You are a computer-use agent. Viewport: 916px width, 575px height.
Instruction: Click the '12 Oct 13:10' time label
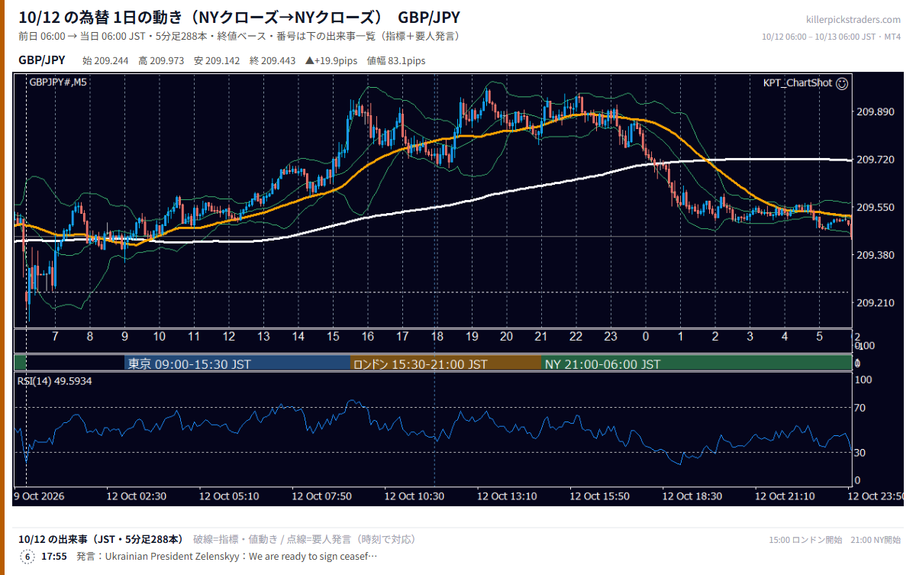[507, 496]
